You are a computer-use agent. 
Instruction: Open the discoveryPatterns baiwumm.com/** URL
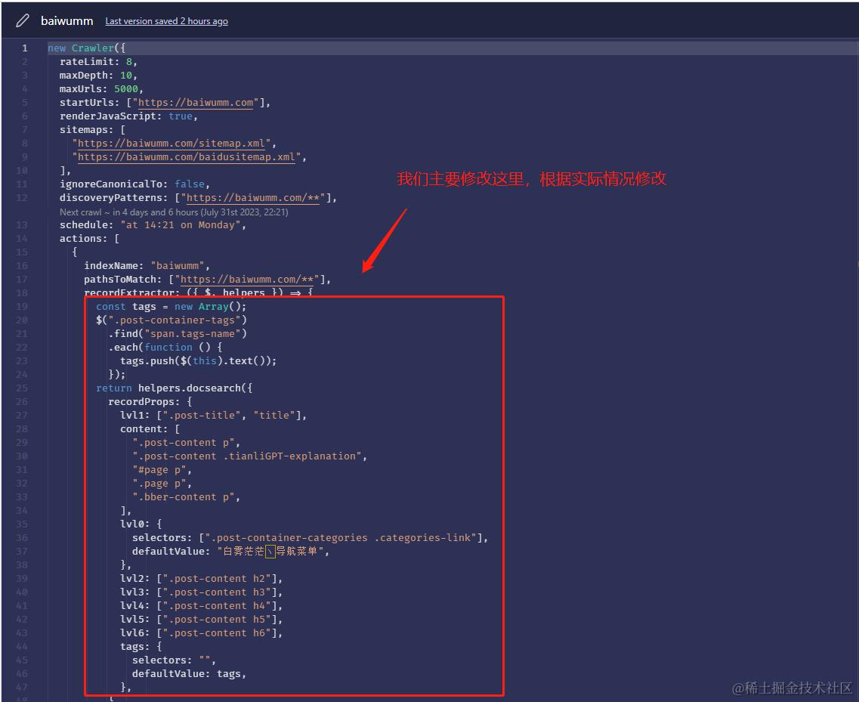click(x=252, y=198)
